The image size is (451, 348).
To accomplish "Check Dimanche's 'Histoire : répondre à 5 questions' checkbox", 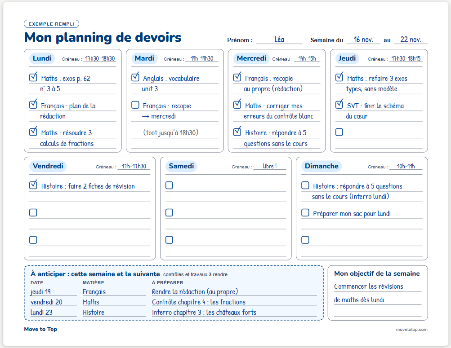I will 305,185.
